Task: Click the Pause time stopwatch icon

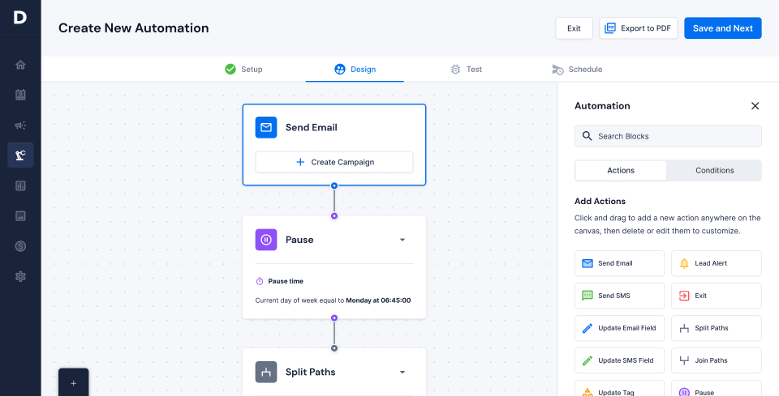Action: click(x=260, y=281)
